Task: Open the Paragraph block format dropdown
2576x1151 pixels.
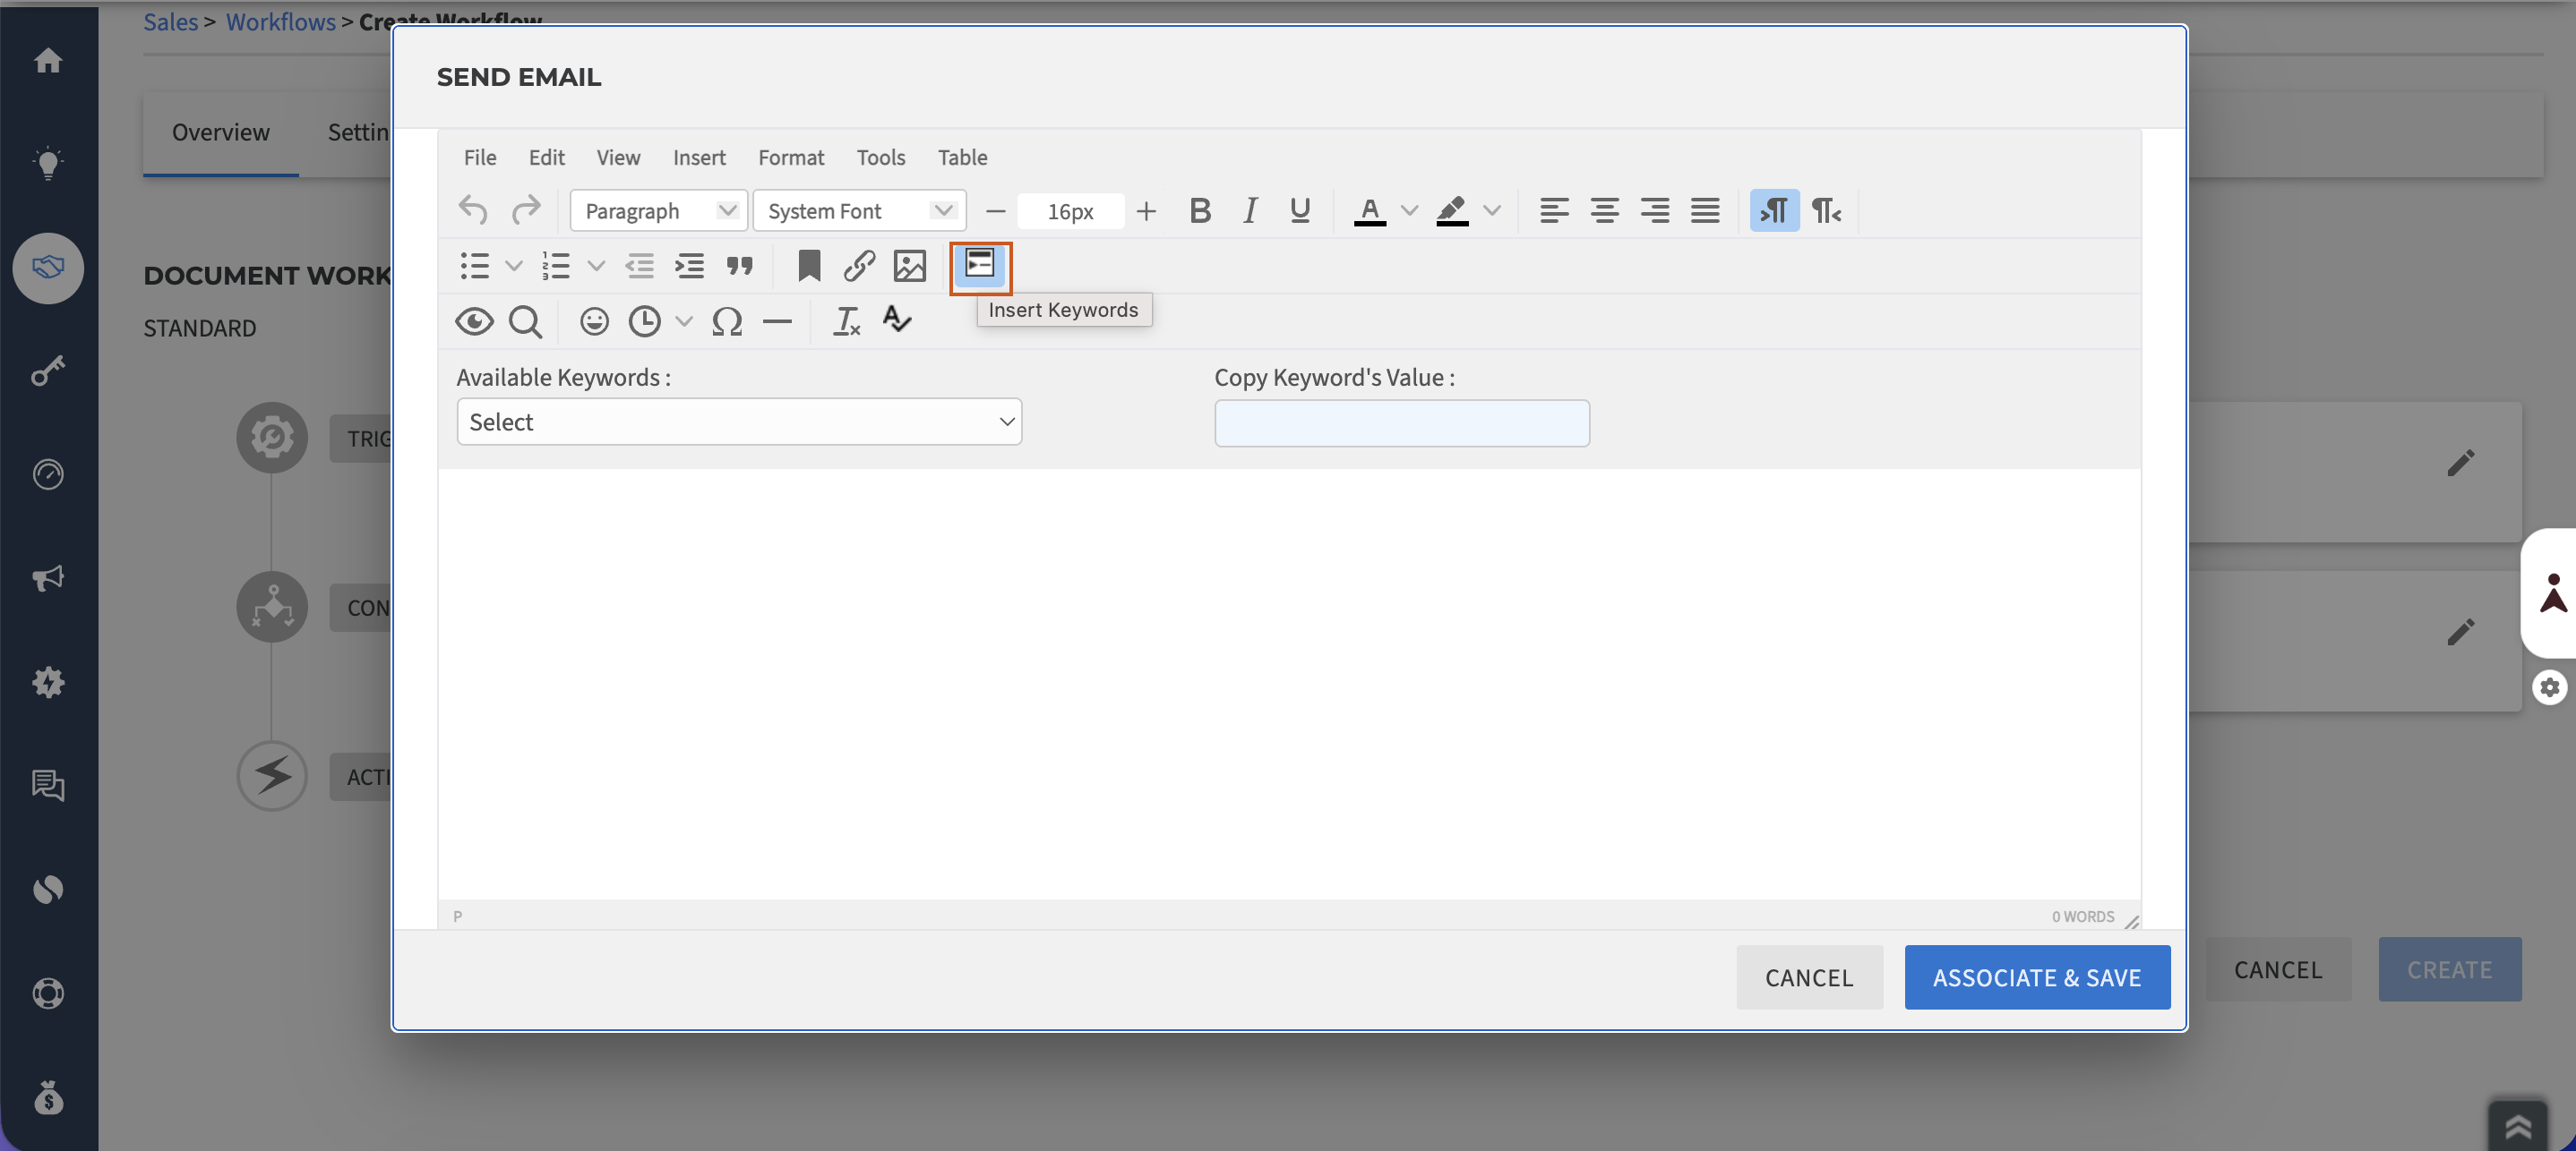Action: pos(659,211)
